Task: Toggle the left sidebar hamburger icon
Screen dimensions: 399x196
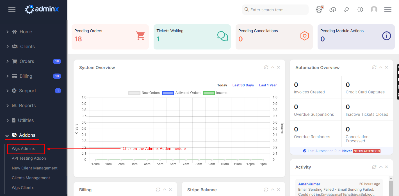Action: click(12, 10)
